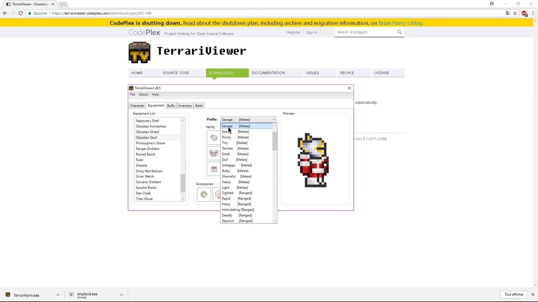Switch to the Buffs tab

tap(171, 106)
